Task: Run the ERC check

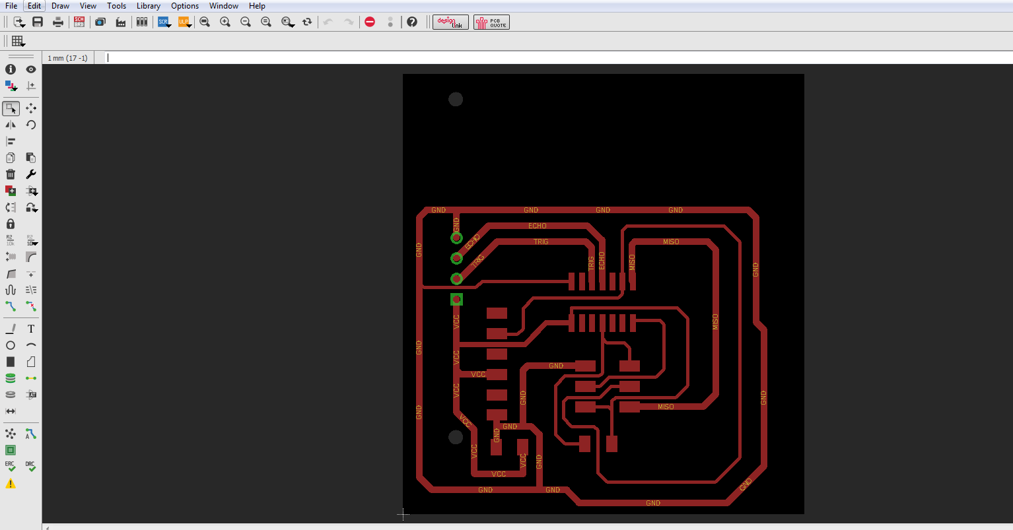Action: (x=11, y=467)
